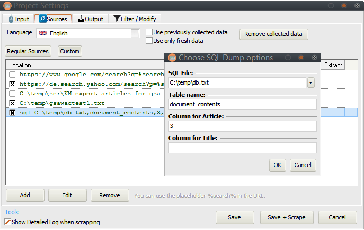Click the funnel icon on Filter tab
This screenshot has width=364, height=230.
click(x=117, y=19)
